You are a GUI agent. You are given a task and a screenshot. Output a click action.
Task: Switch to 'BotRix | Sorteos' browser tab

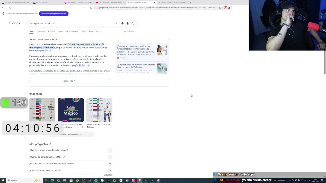pyautogui.click(x=47, y=3)
